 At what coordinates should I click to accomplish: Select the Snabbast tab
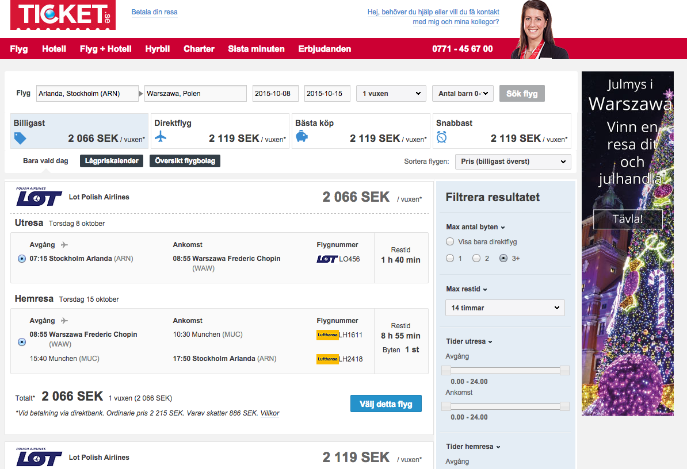(502, 131)
